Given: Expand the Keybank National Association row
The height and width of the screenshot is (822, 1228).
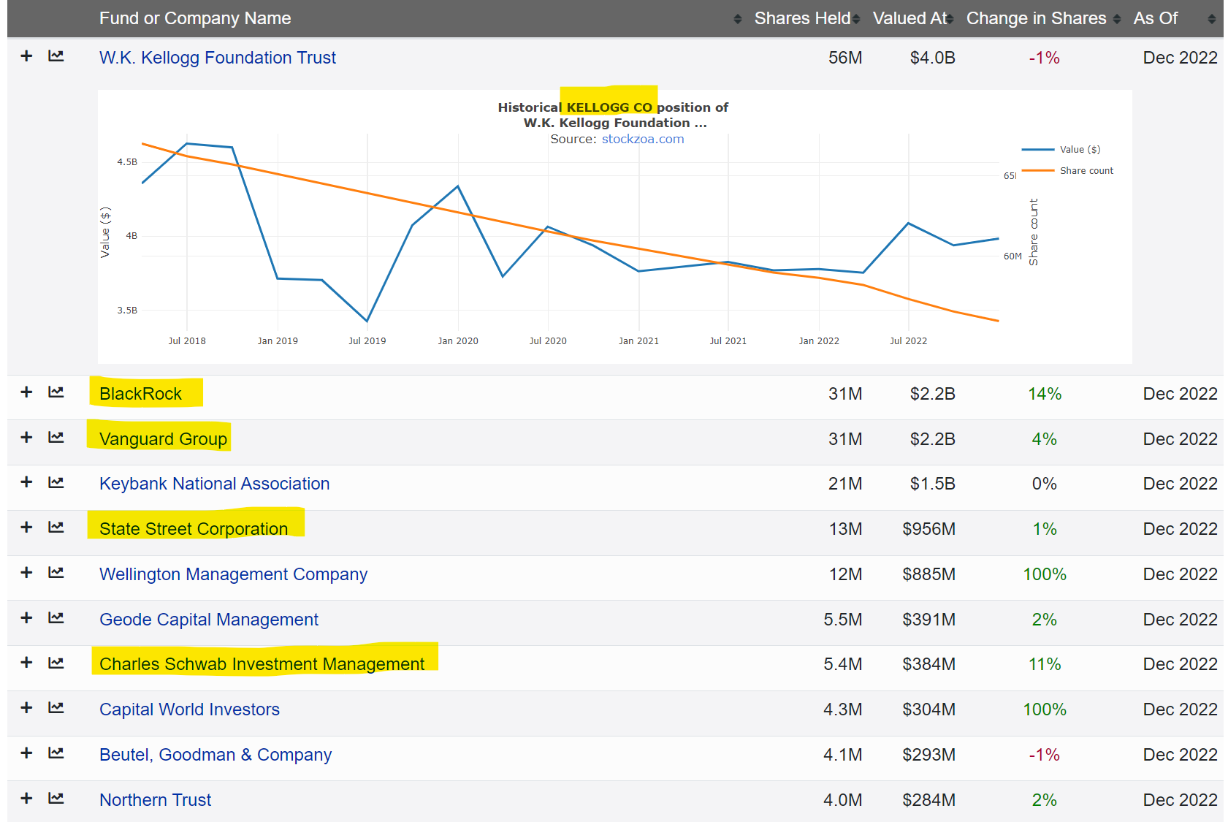Looking at the screenshot, I should pyautogui.click(x=26, y=482).
